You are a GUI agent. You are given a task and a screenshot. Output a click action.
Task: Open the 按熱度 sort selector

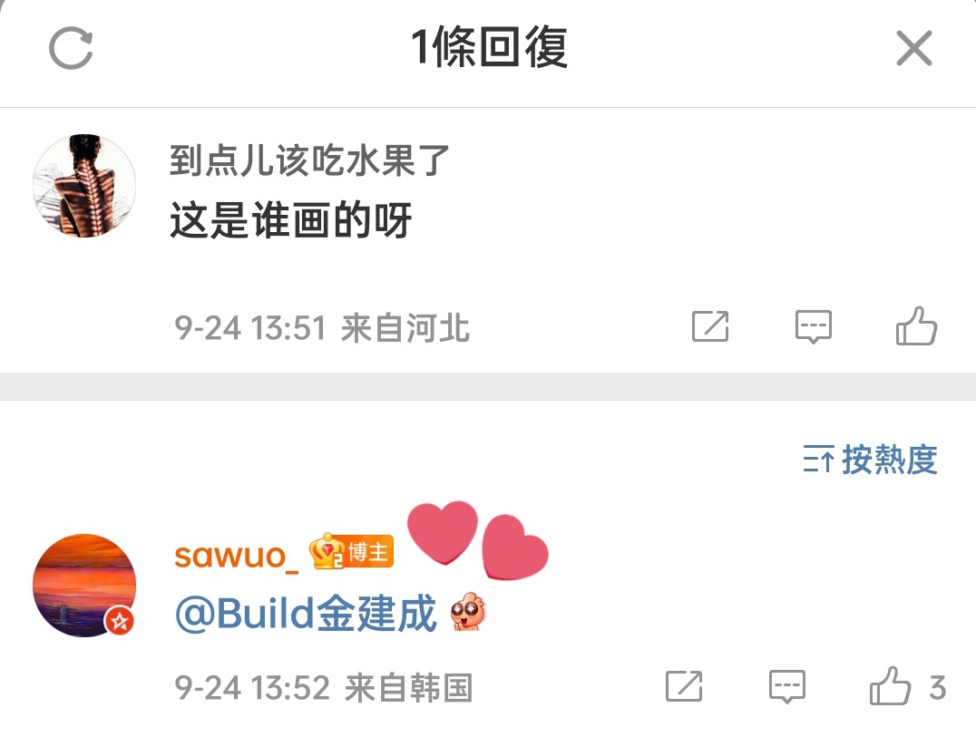click(x=870, y=460)
